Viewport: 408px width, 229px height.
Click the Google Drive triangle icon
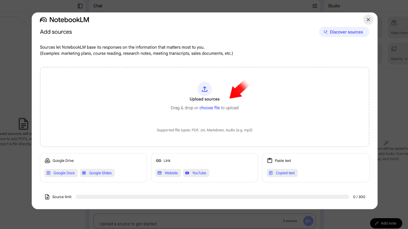tap(47, 161)
